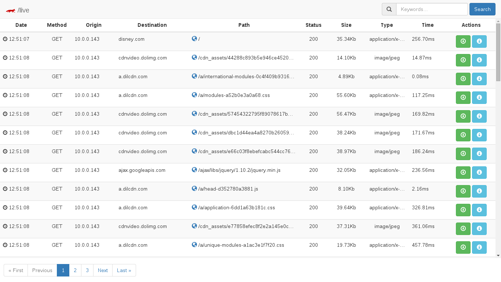
Task: Show info for the disney.com request
Action: (479, 41)
